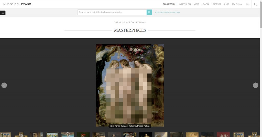Viewport: 262px width, 137px height.
Task: Click the page vertical scrollbar thumb
Action: pos(261,15)
